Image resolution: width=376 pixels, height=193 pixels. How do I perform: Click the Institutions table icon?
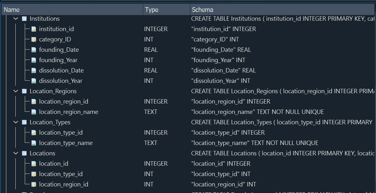point(24,19)
